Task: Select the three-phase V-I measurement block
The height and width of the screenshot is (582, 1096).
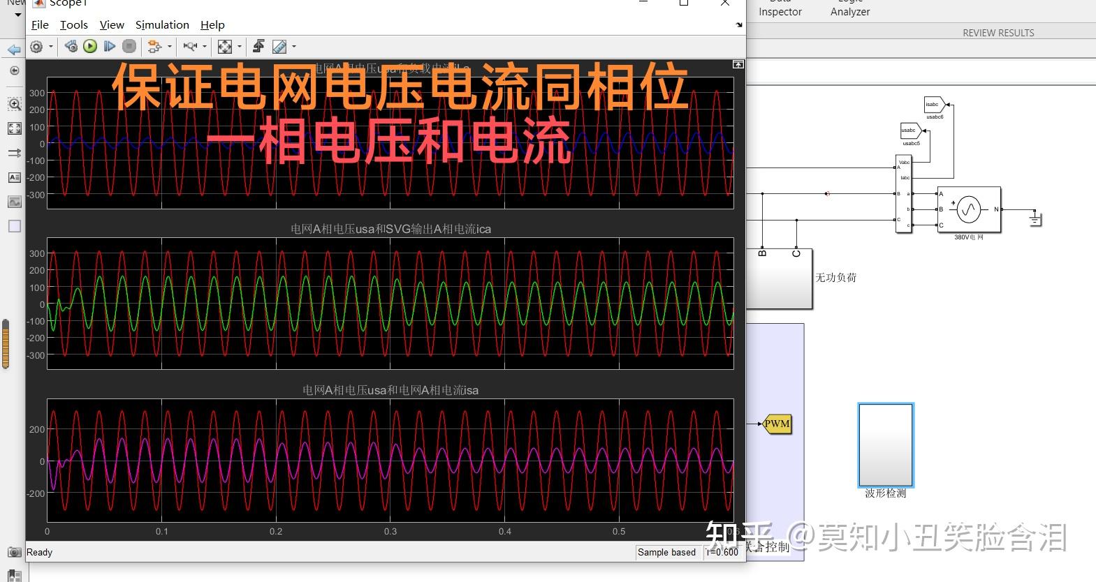Action: 904,194
